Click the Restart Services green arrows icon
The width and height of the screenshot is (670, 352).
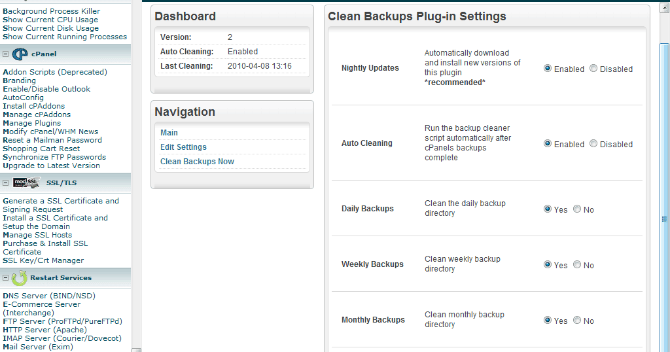click(x=19, y=277)
